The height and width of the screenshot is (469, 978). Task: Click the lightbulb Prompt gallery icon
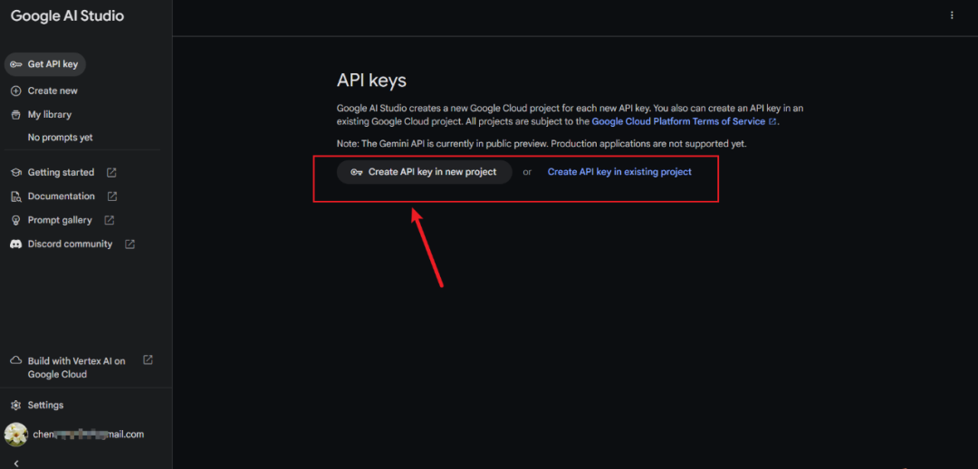click(16, 220)
